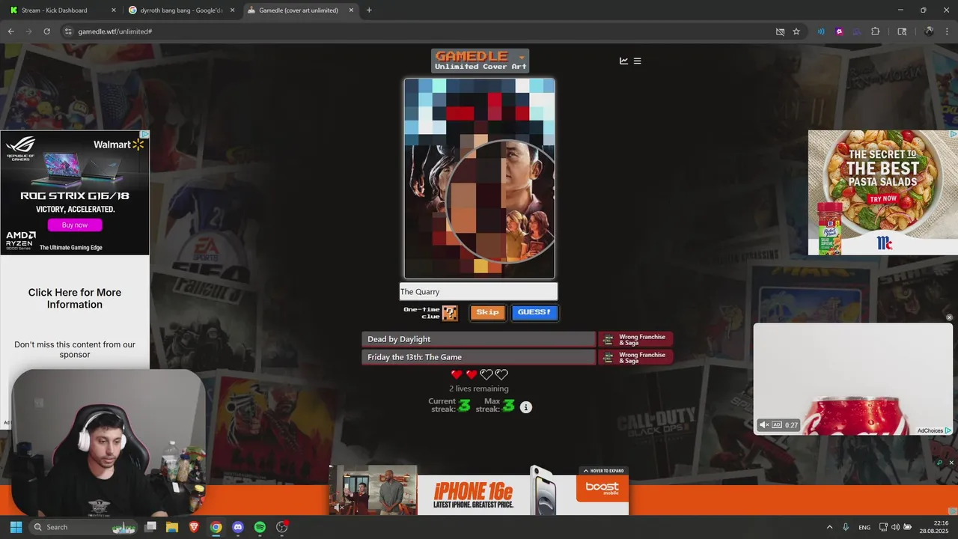Open the clock showing 22:16
The height and width of the screenshot is (539, 958).
(x=934, y=527)
